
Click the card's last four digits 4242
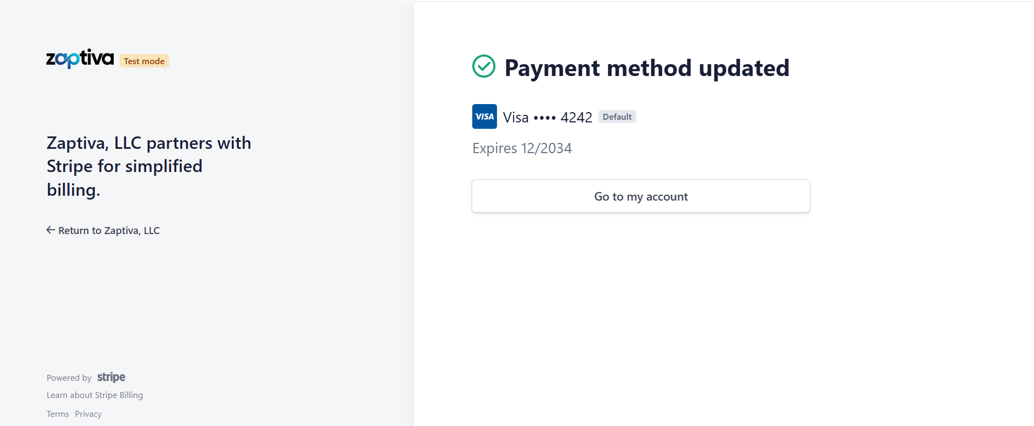(x=576, y=118)
